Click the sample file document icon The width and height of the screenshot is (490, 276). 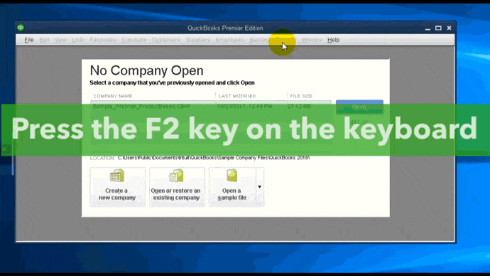click(232, 176)
